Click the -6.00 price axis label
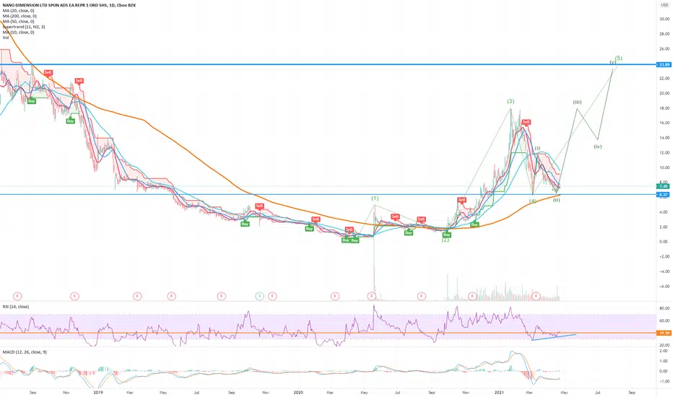The width and height of the screenshot is (673, 397). [x=664, y=287]
